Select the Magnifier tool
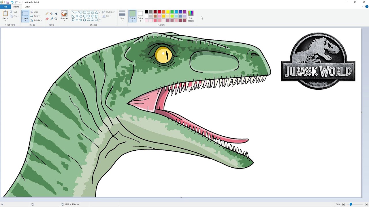Viewport: 369px width, 207px height. (56, 19)
